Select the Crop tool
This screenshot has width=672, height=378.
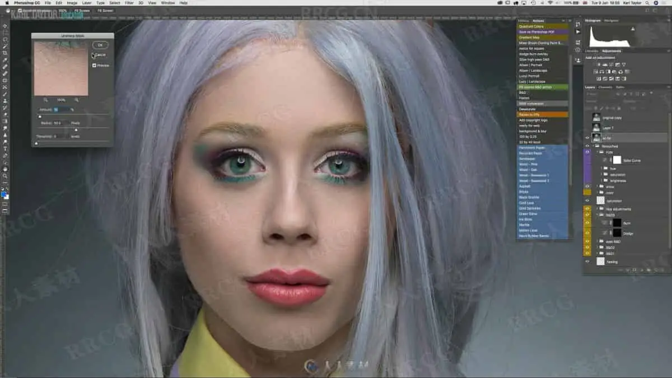pyautogui.click(x=5, y=53)
